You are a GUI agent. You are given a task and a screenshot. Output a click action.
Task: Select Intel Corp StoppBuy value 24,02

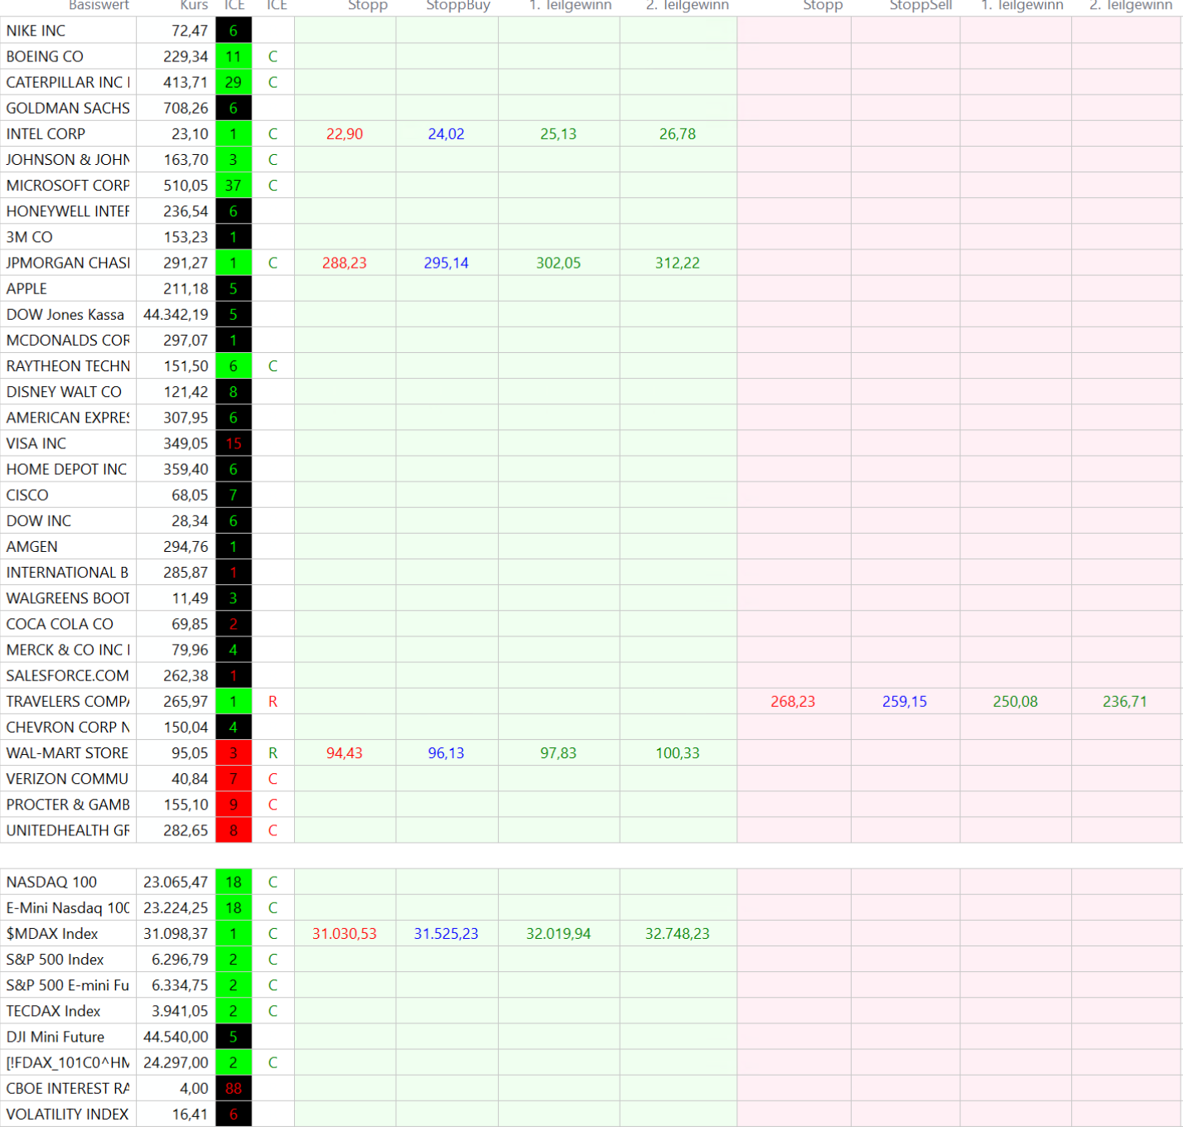click(446, 134)
